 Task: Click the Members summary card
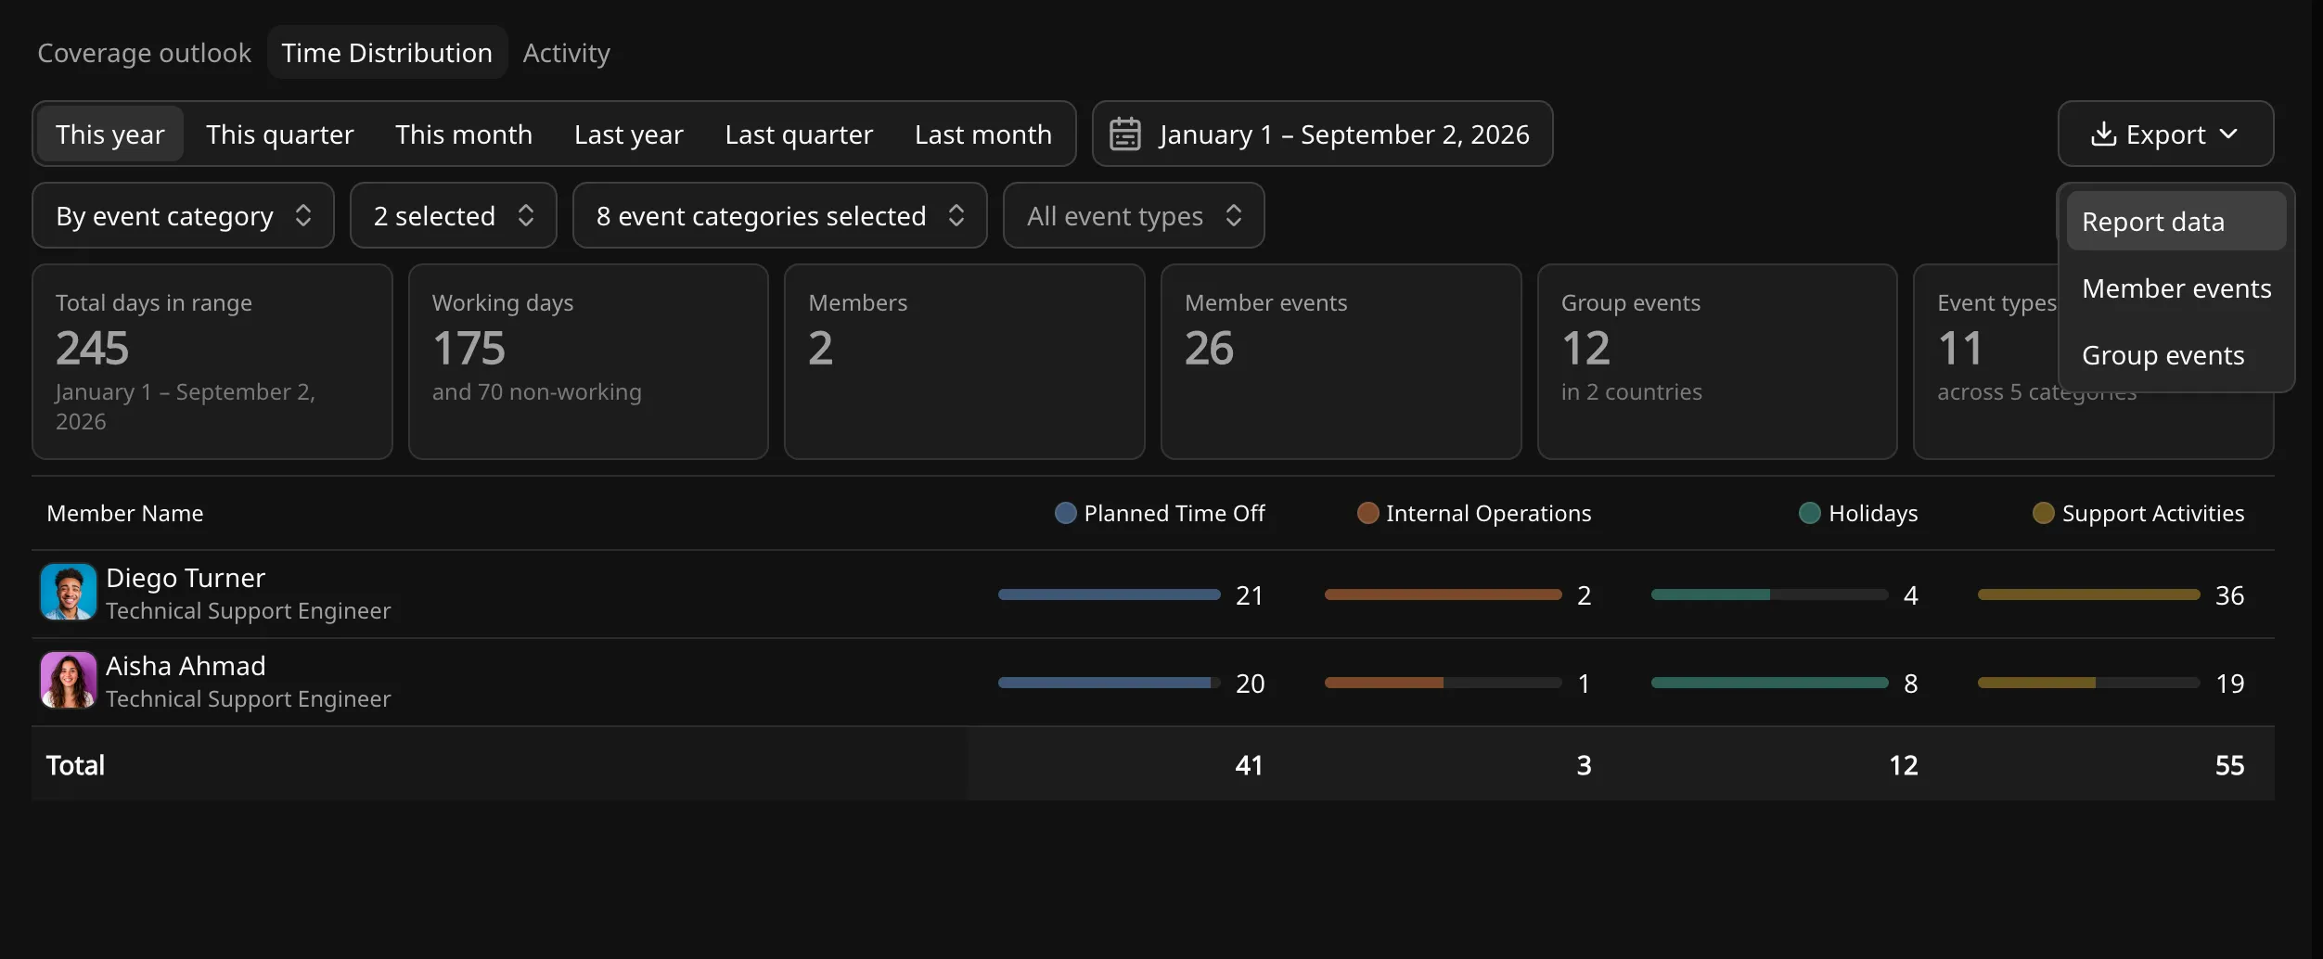point(964,362)
